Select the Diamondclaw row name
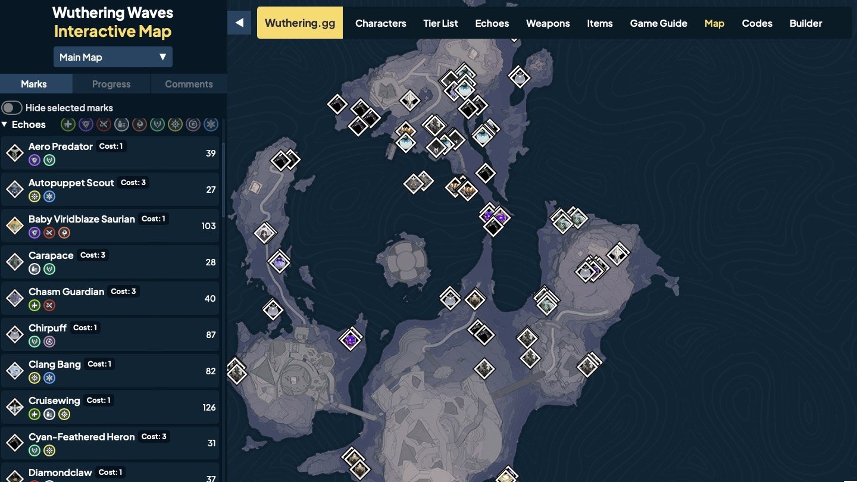The height and width of the screenshot is (482, 857). [60, 472]
